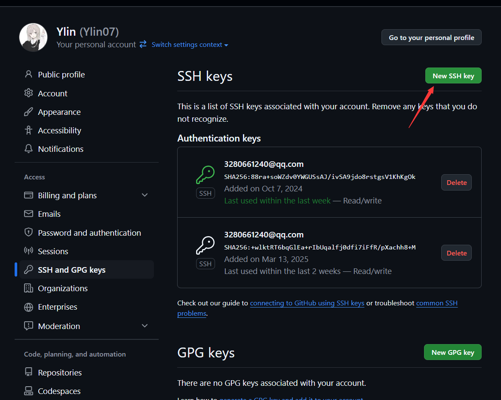Click the Emails envelope icon

(28, 213)
